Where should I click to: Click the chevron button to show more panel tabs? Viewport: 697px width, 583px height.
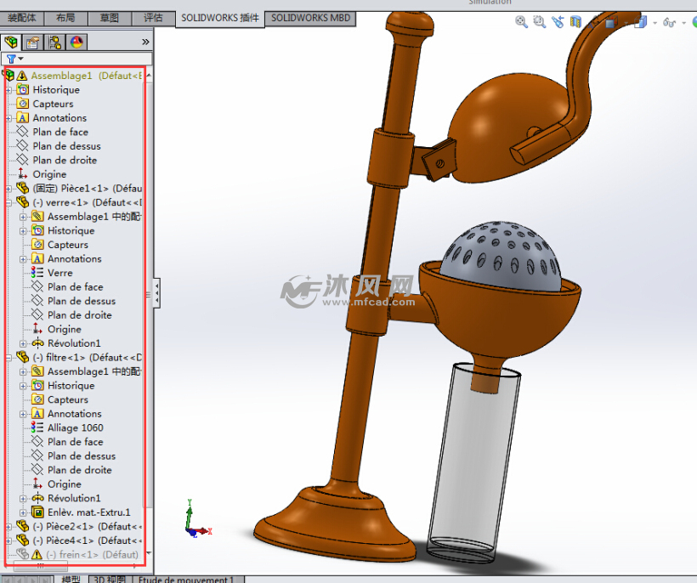coord(144,41)
